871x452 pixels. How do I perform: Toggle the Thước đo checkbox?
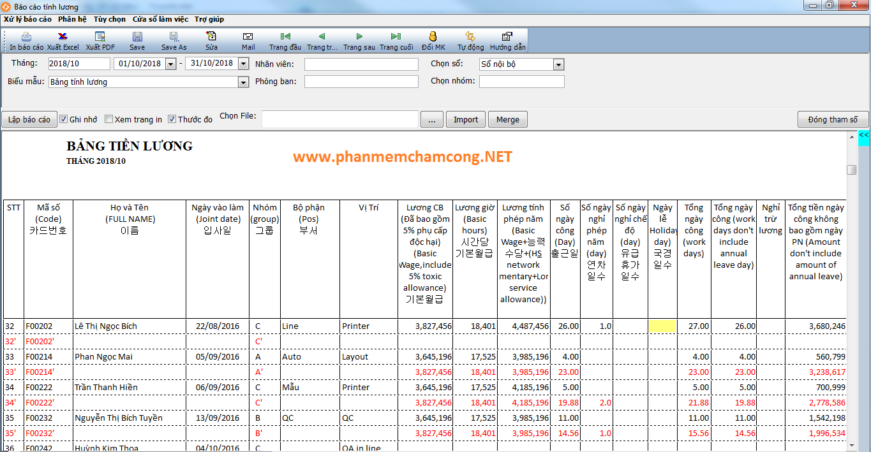click(x=172, y=119)
